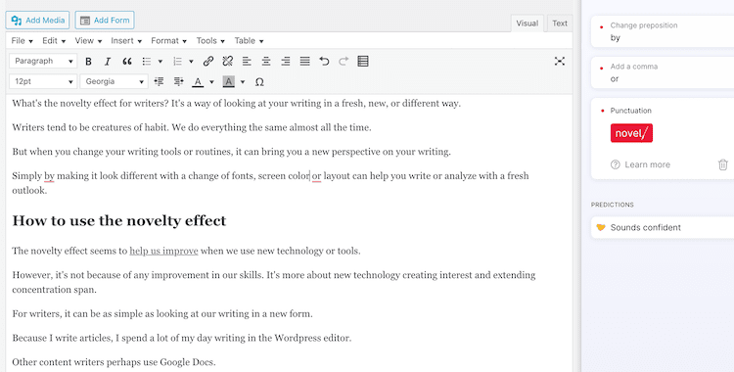The height and width of the screenshot is (372, 734).
Task: Open the Tools menu
Action: tap(210, 41)
